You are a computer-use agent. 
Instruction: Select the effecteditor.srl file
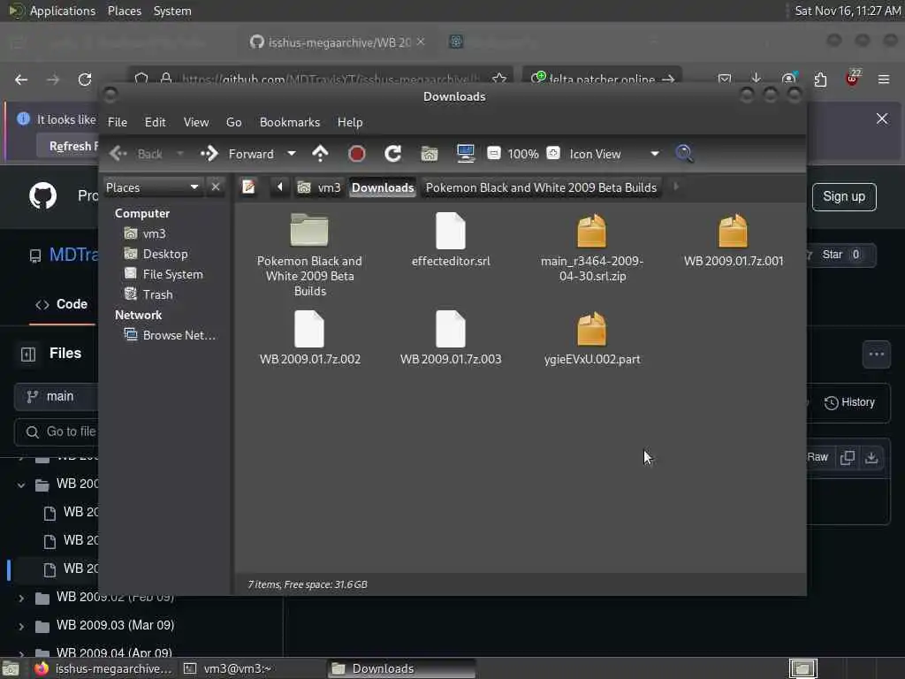click(x=451, y=240)
